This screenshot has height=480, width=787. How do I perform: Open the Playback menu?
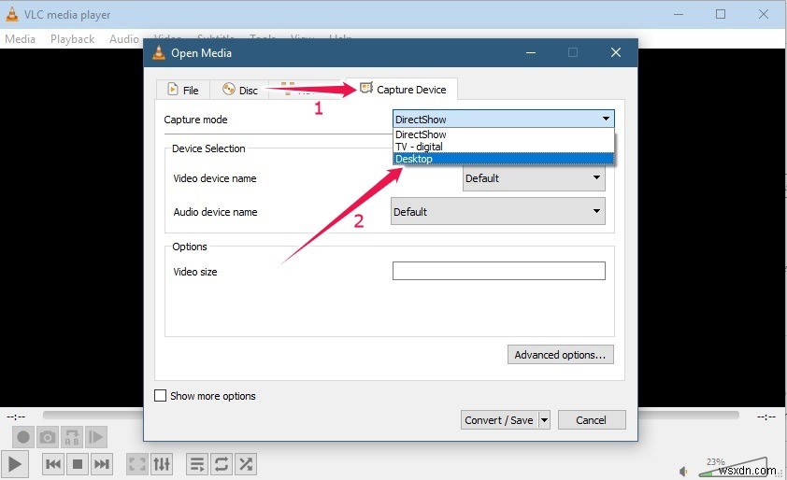72,39
